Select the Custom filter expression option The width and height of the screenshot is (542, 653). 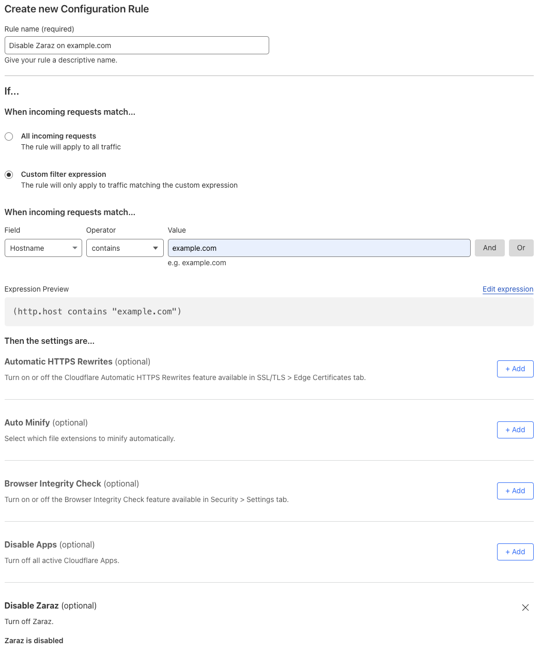9,174
